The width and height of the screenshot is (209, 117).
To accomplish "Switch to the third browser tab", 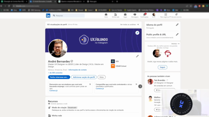I will point(71,1).
